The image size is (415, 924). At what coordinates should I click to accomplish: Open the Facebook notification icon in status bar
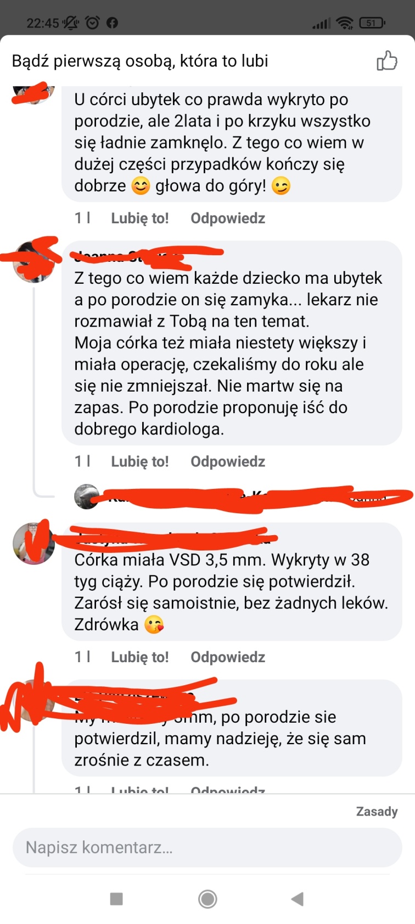(112, 23)
